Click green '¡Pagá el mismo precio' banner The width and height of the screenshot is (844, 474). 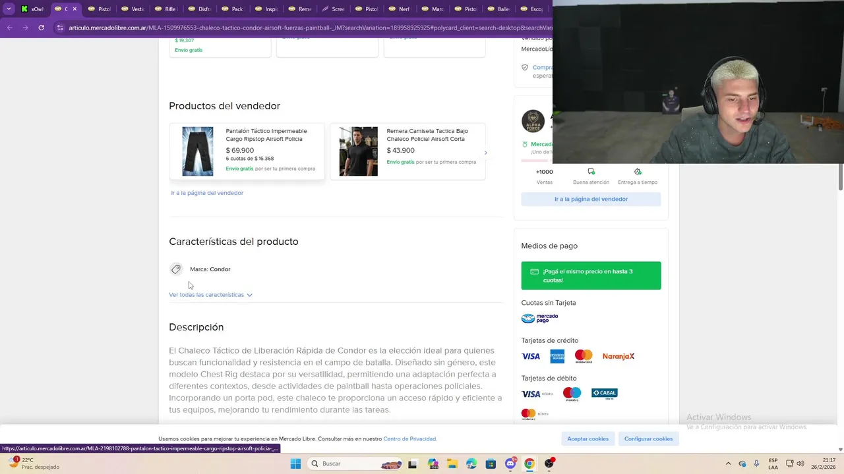(591, 276)
